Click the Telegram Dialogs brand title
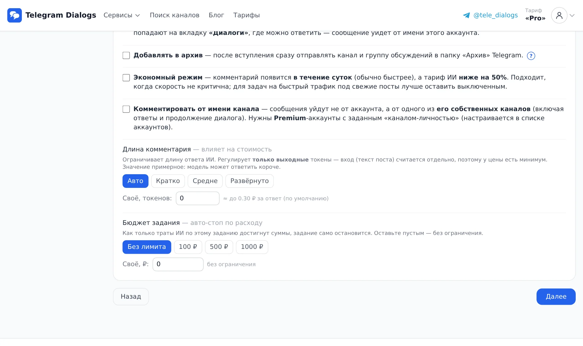 click(x=61, y=15)
